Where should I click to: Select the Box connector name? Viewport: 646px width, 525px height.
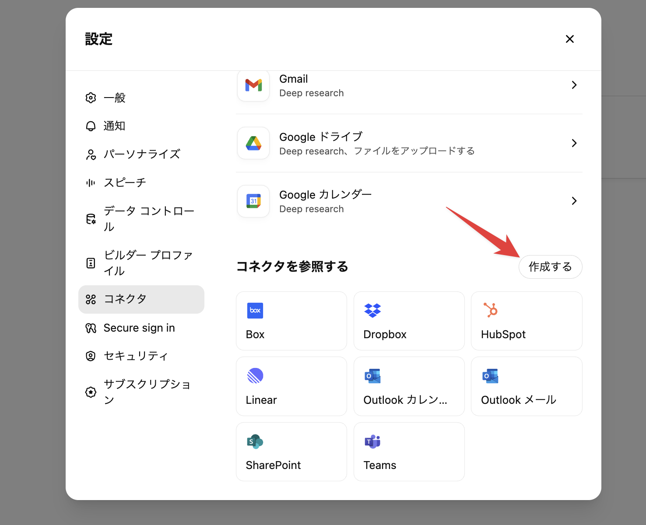pos(255,335)
